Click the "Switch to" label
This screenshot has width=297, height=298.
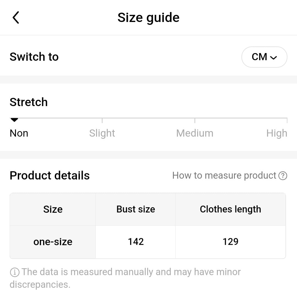click(x=34, y=57)
